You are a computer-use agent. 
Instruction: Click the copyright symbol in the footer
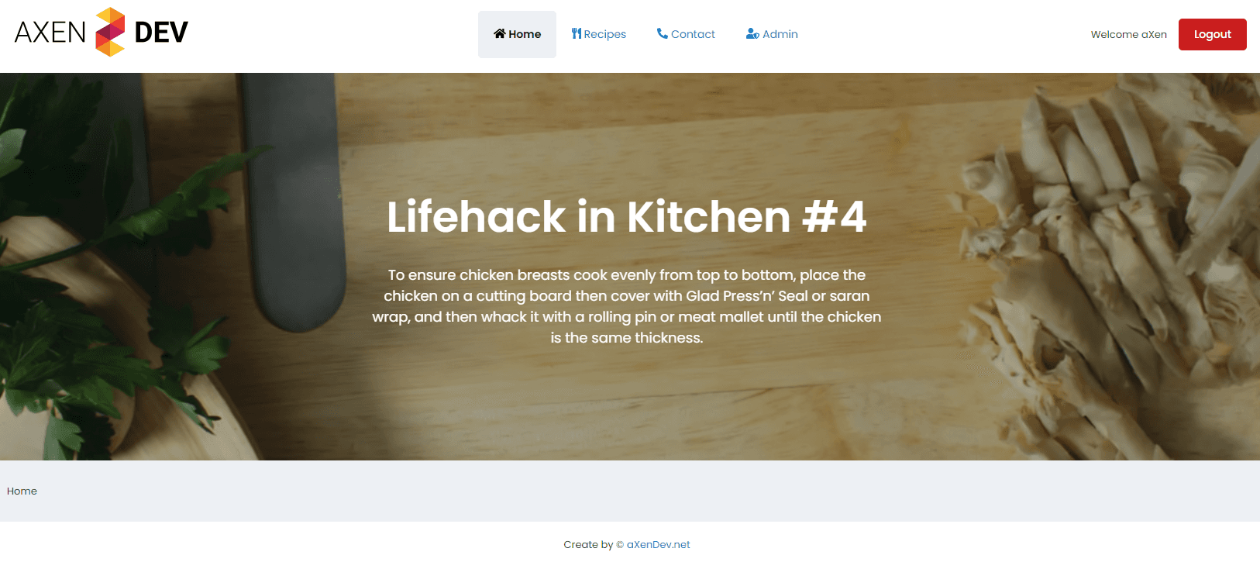point(620,545)
